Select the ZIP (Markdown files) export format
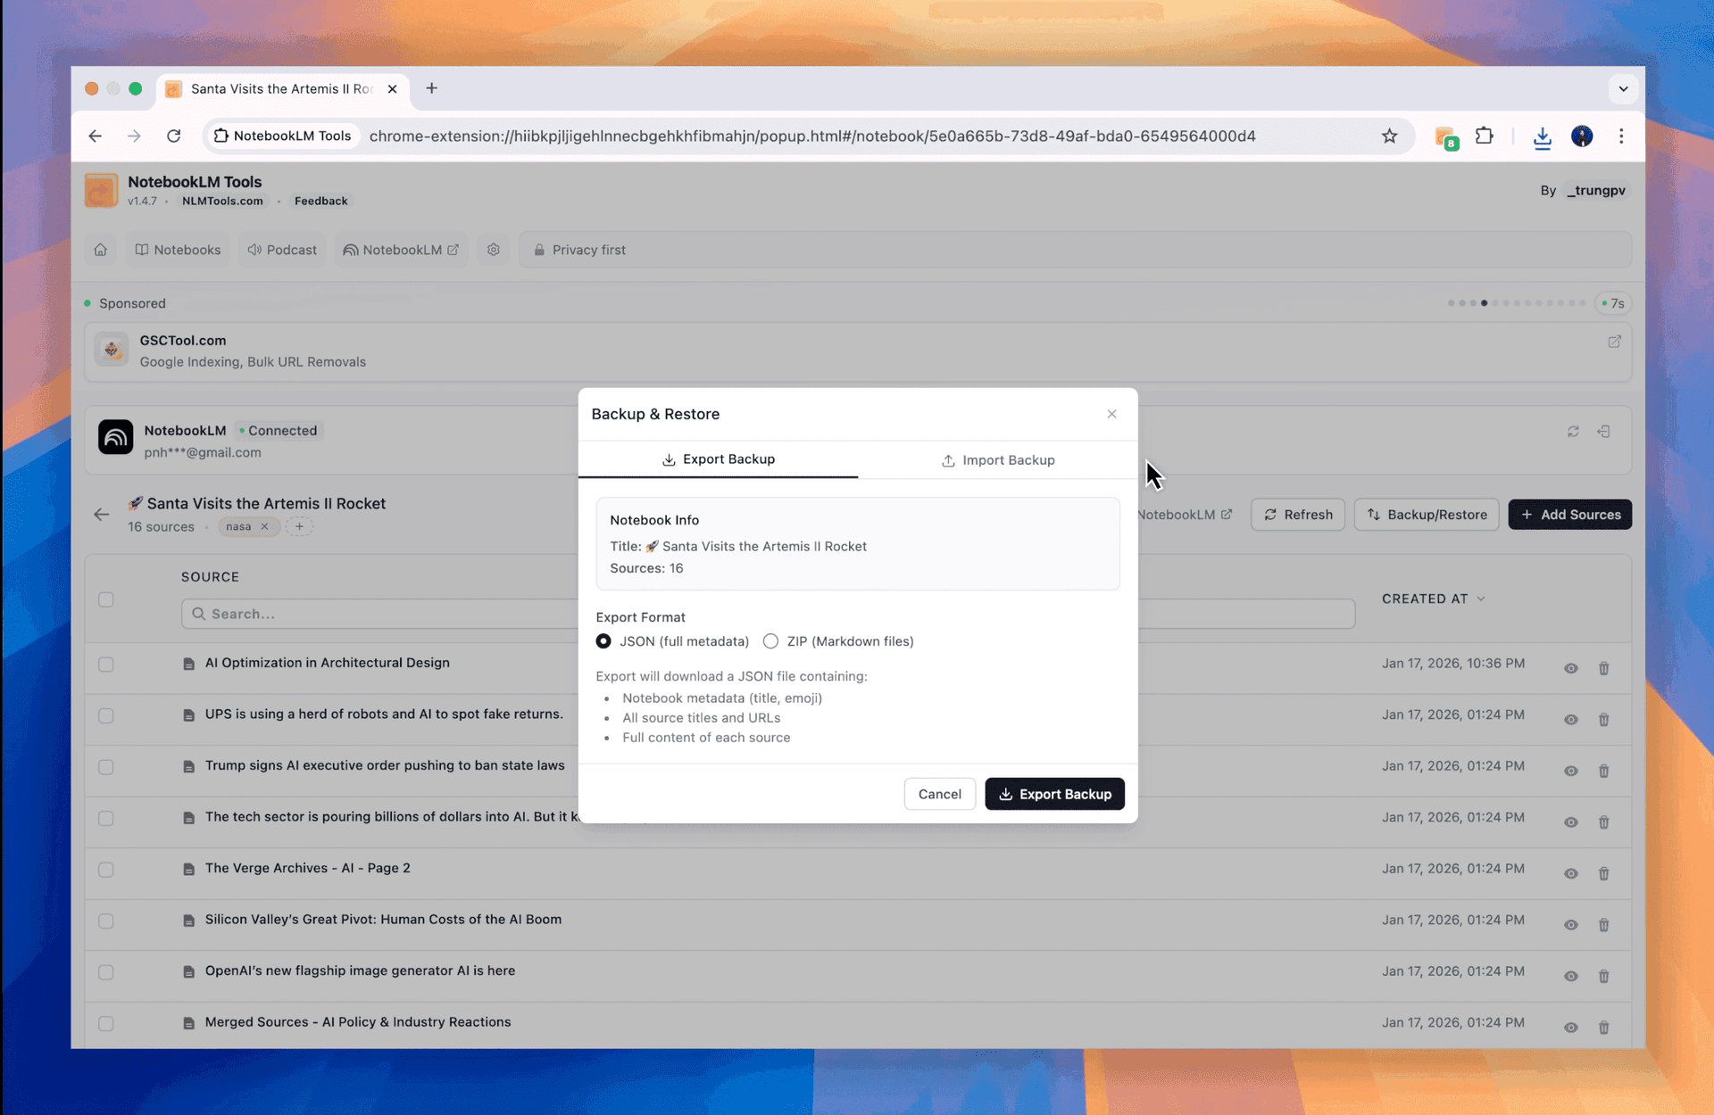The width and height of the screenshot is (1714, 1115). (x=770, y=641)
